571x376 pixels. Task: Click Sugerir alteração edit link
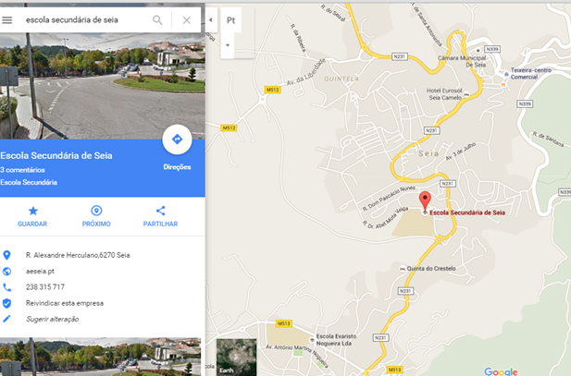[52, 320]
